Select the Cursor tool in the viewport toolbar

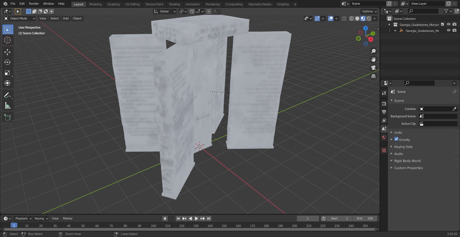click(7, 40)
